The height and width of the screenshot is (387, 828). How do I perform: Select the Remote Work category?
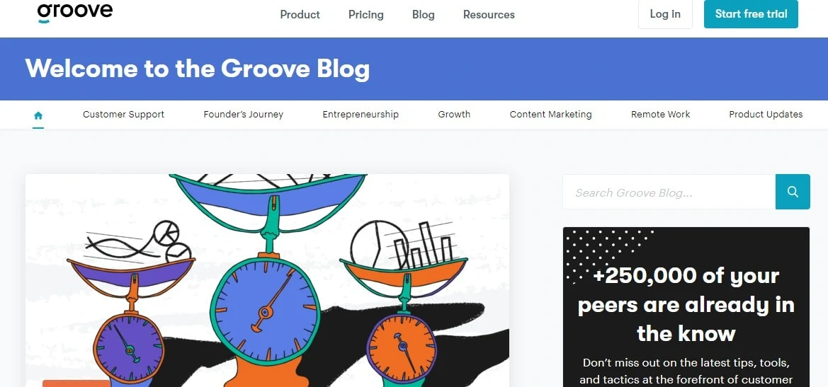[x=661, y=115]
